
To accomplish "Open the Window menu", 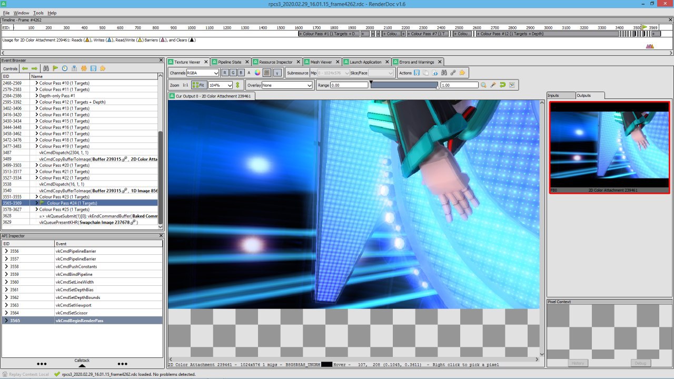I will (x=22, y=13).
